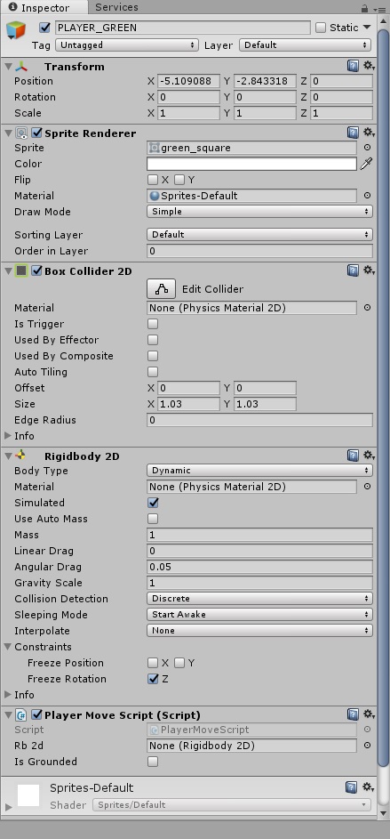
Task: Disable the Box Collider 2D component checkbox
Action: coord(36,270)
